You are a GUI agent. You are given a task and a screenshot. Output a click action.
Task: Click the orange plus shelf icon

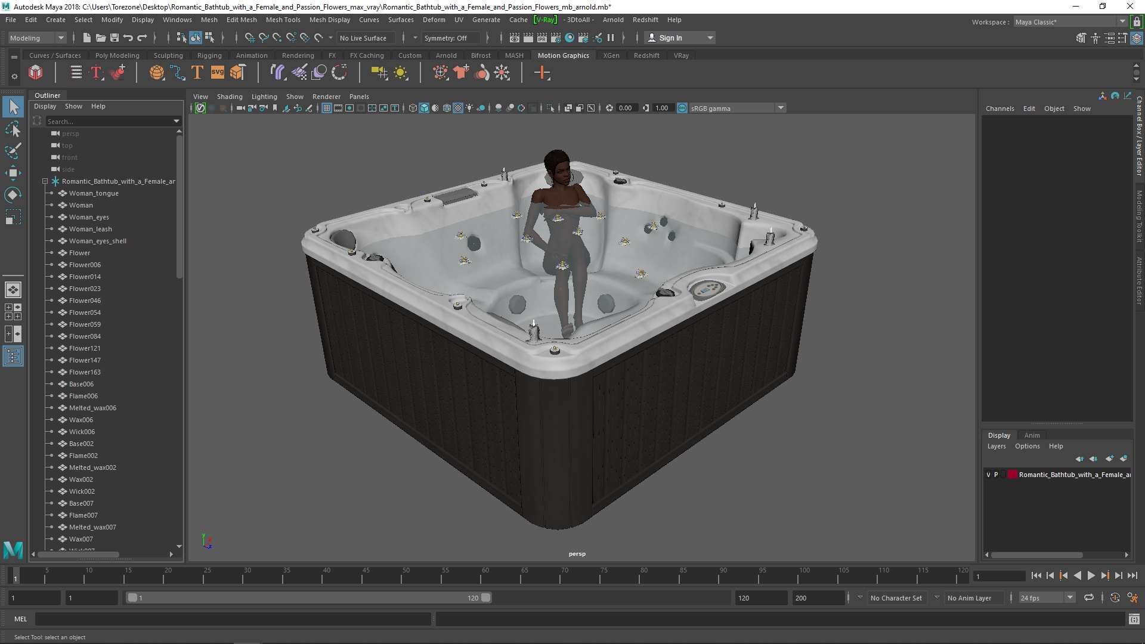542,73
